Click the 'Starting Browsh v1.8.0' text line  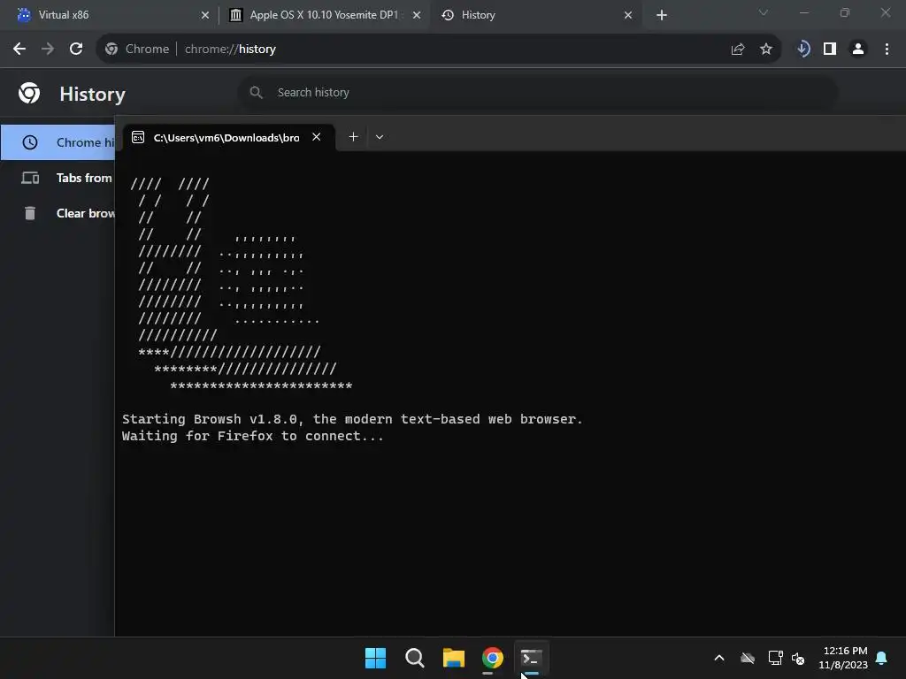point(352,419)
